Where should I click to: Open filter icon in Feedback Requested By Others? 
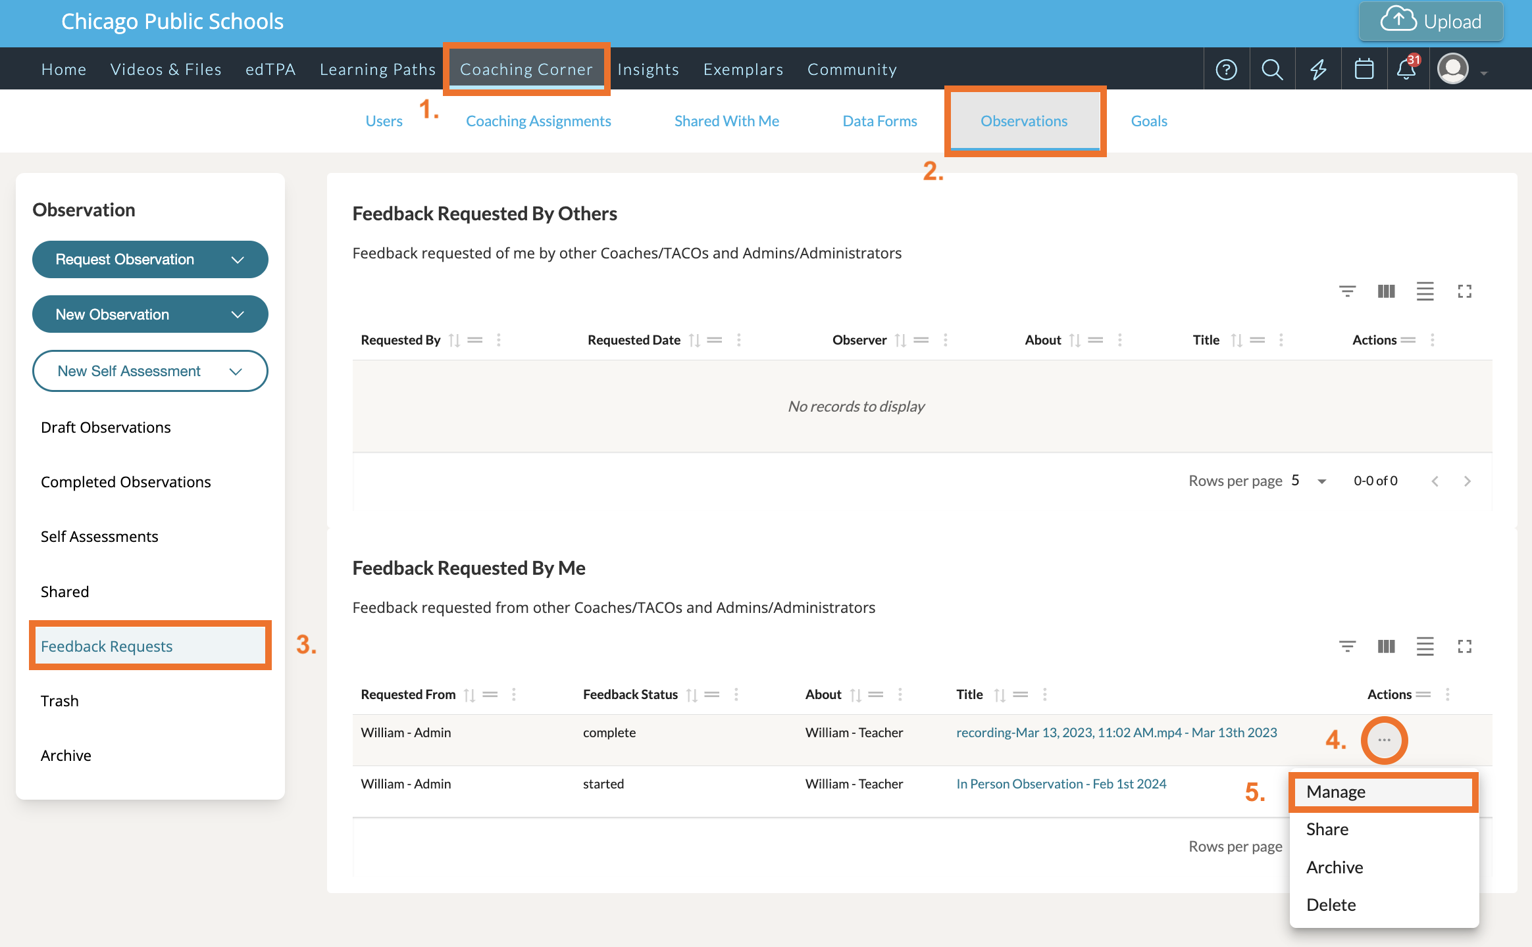1347,291
